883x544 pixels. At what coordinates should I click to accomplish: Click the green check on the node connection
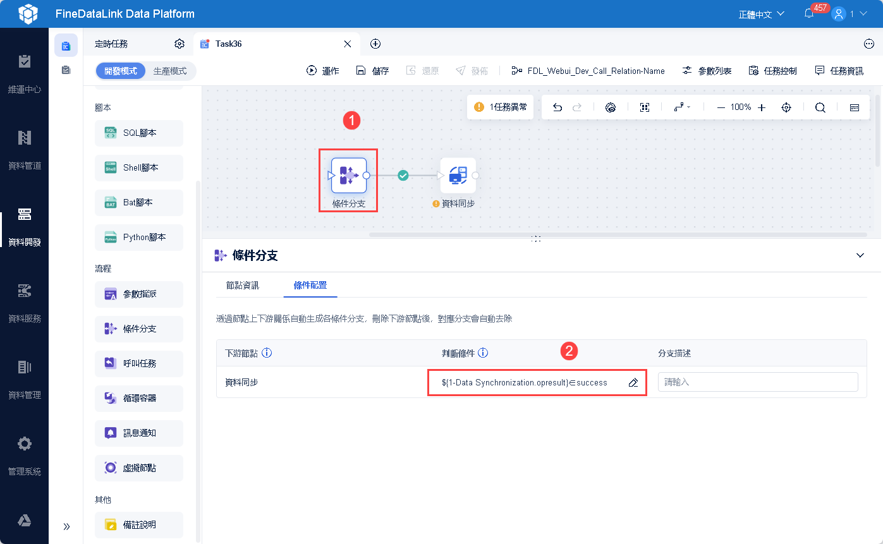[403, 176]
